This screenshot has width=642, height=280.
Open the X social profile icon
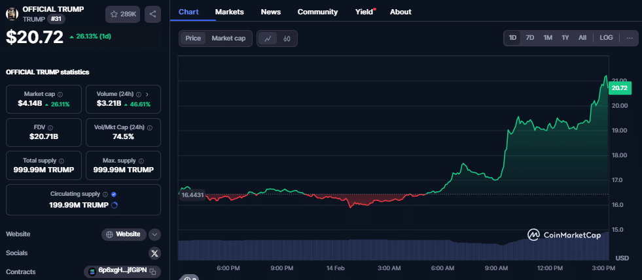click(154, 253)
